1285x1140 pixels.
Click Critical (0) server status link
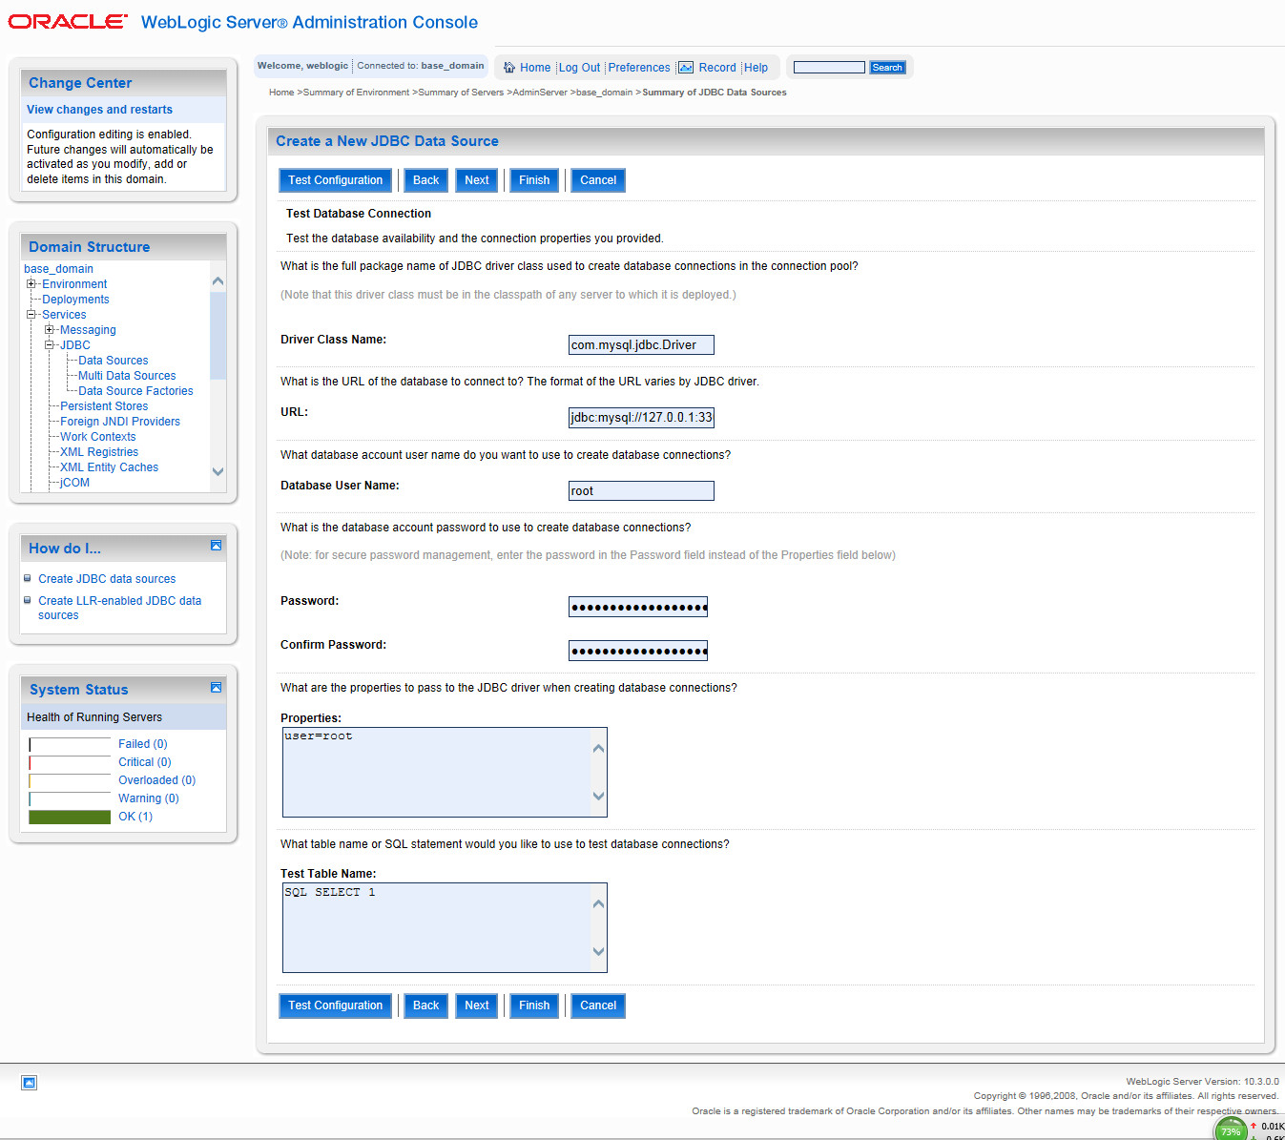pos(145,762)
